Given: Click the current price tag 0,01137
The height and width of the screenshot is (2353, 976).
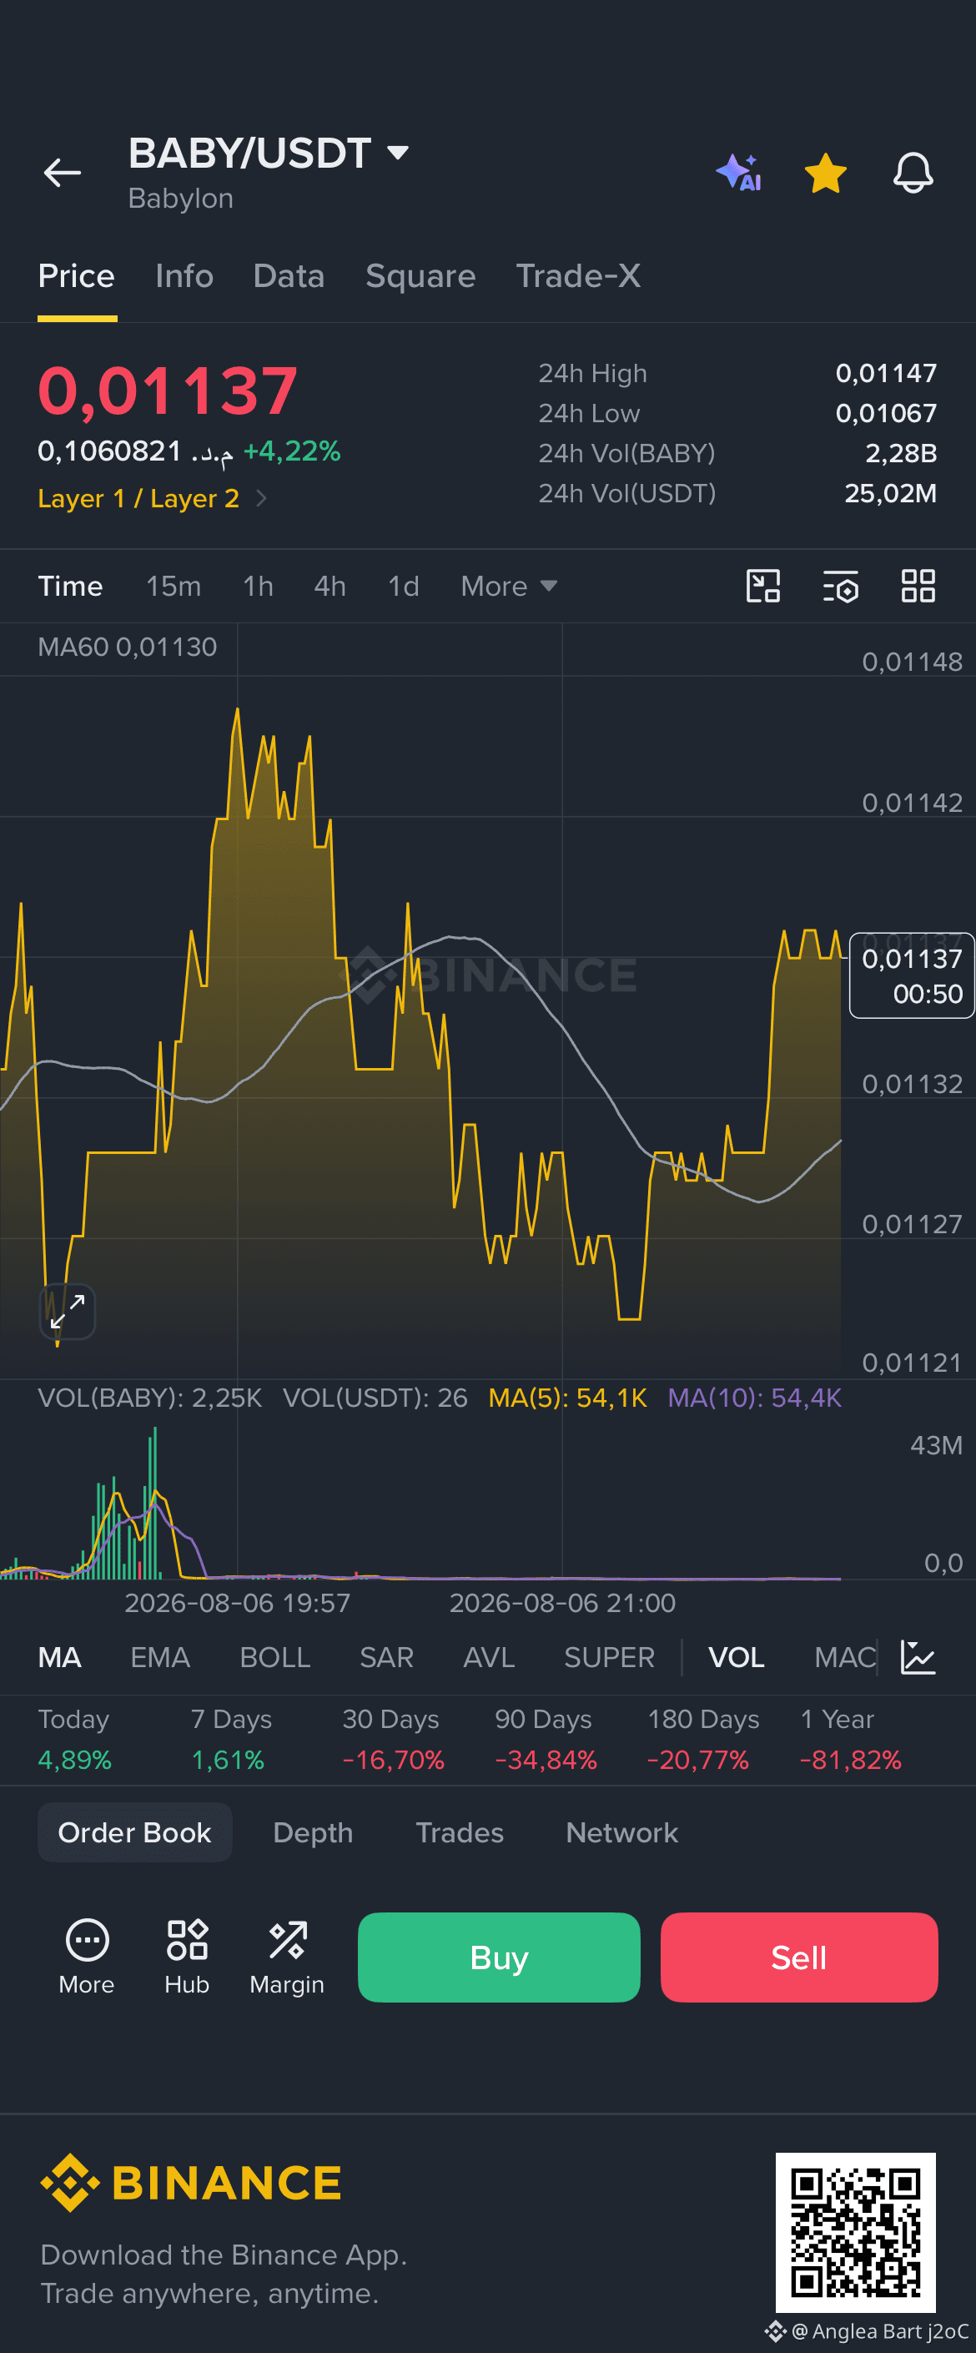Looking at the screenshot, I should pos(911,975).
